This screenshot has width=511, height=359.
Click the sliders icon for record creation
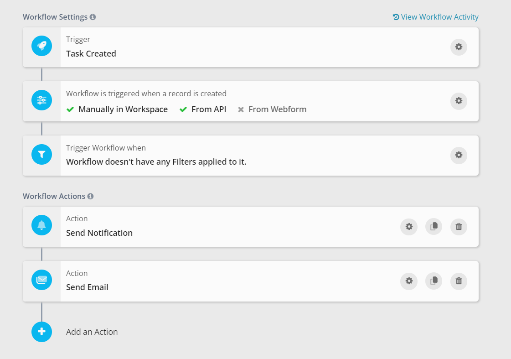click(41, 101)
